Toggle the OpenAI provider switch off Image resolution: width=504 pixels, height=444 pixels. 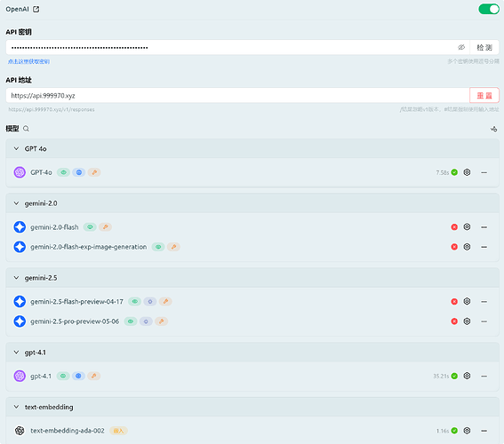pyautogui.click(x=489, y=9)
